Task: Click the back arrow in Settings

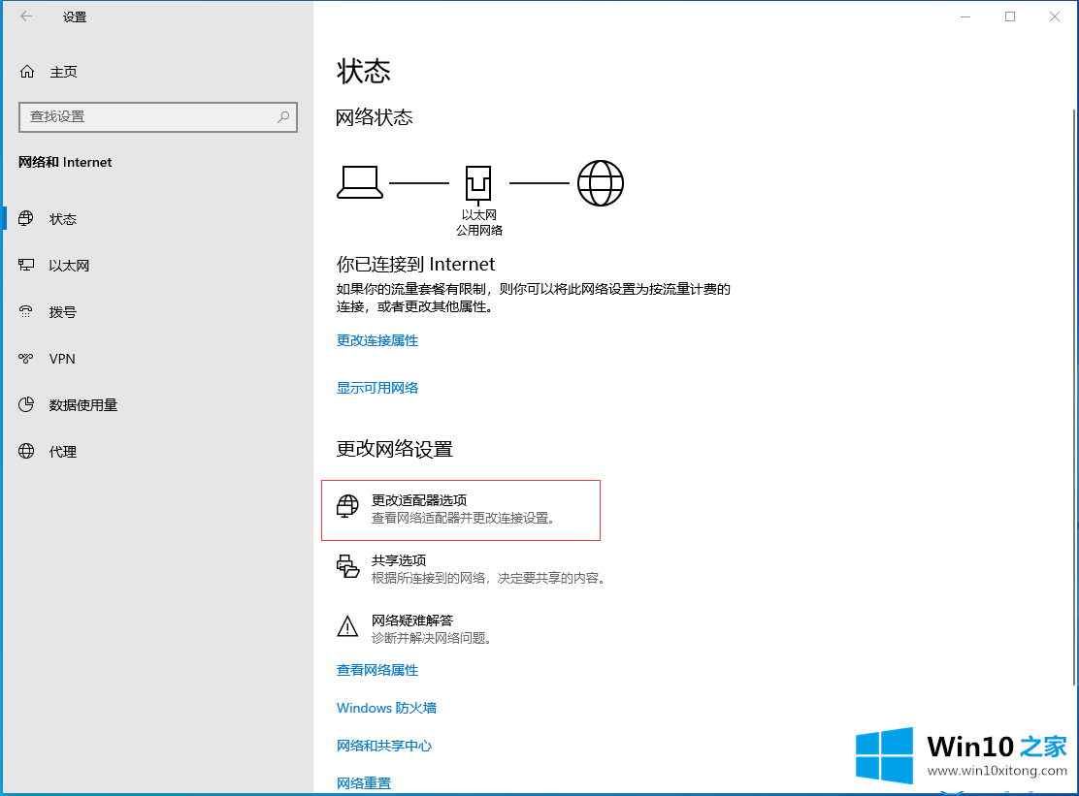Action: click(x=26, y=16)
